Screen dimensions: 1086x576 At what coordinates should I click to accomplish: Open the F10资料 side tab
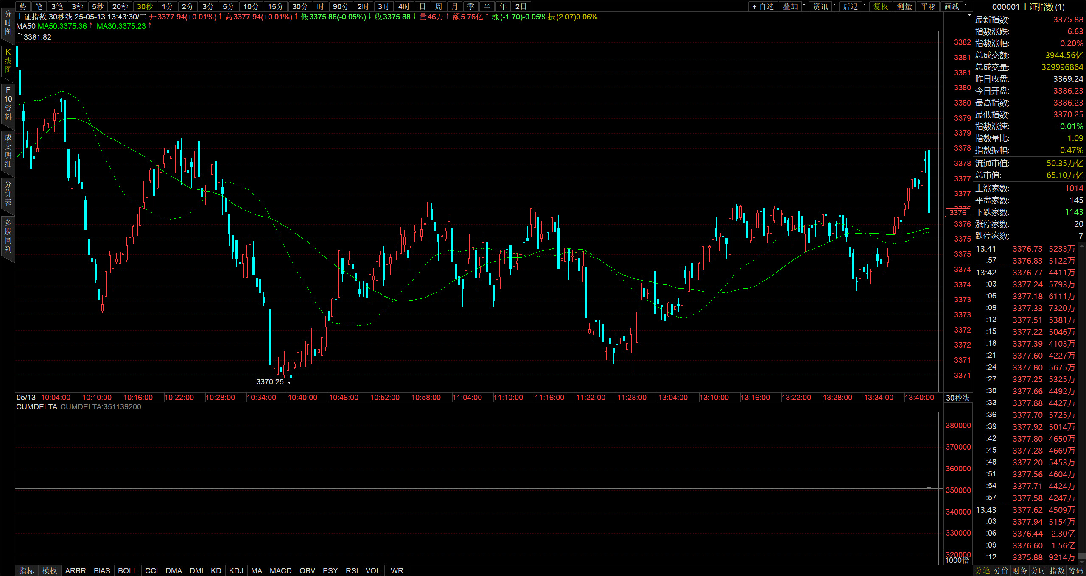(8, 103)
